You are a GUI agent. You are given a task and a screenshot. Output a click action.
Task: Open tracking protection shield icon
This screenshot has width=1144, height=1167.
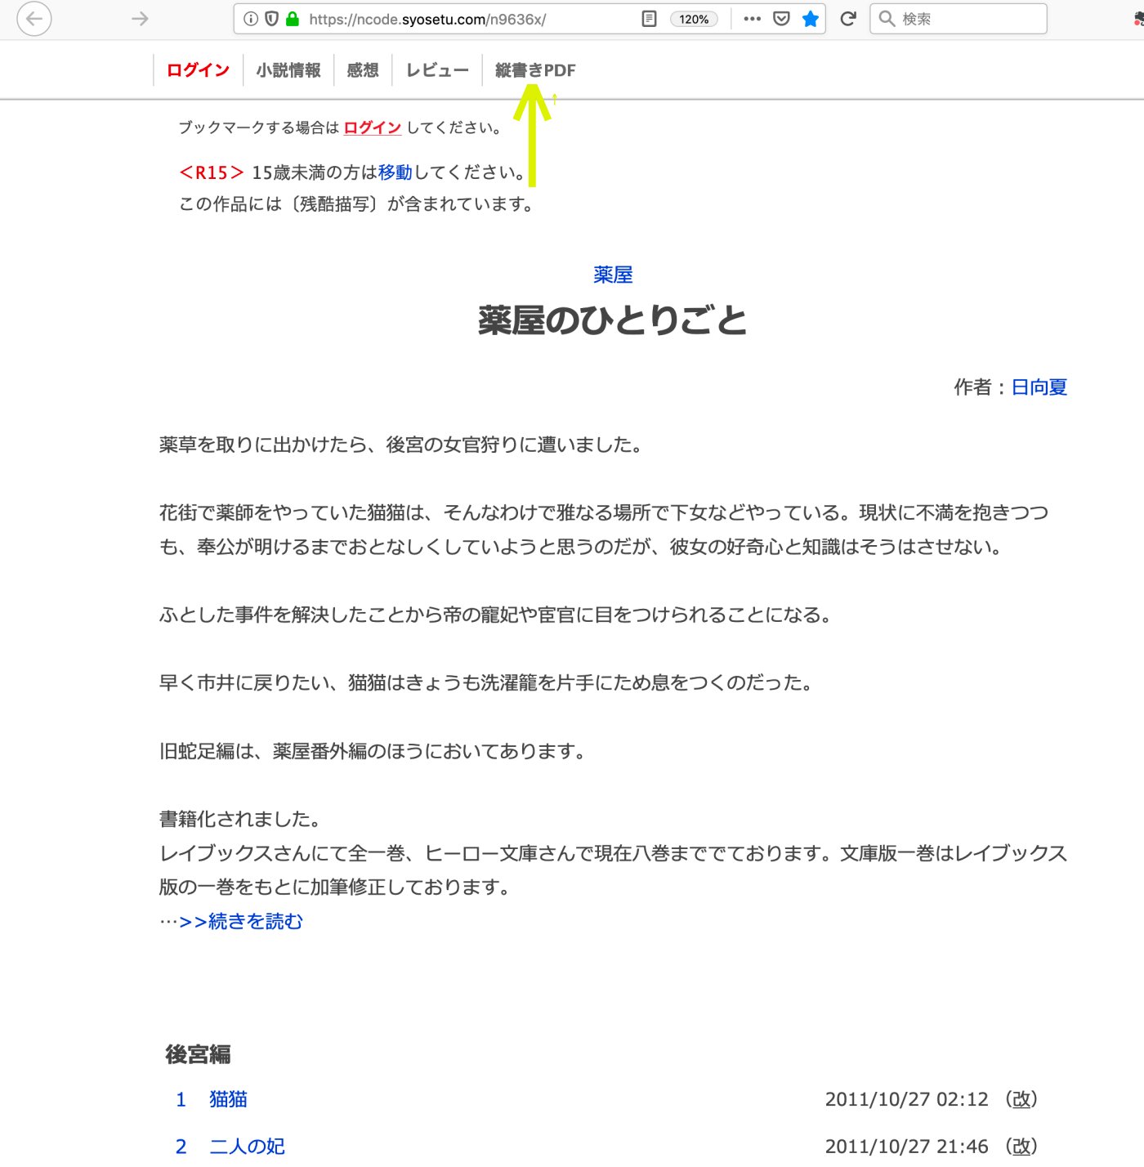(x=272, y=19)
